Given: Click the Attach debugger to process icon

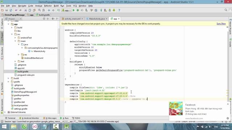Looking at the screenshot, I should coord(86,10).
